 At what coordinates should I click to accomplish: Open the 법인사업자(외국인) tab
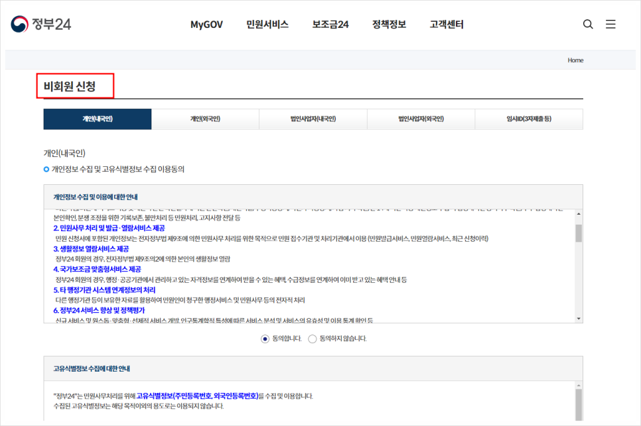421,119
